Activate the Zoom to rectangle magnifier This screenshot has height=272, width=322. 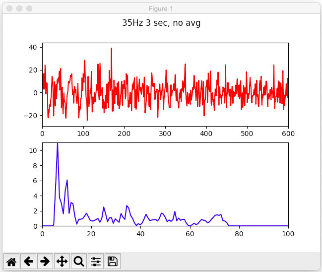pyautogui.click(x=79, y=261)
